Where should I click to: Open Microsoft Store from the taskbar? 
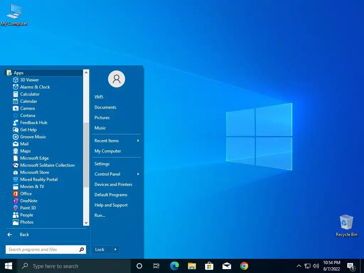(209, 266)
